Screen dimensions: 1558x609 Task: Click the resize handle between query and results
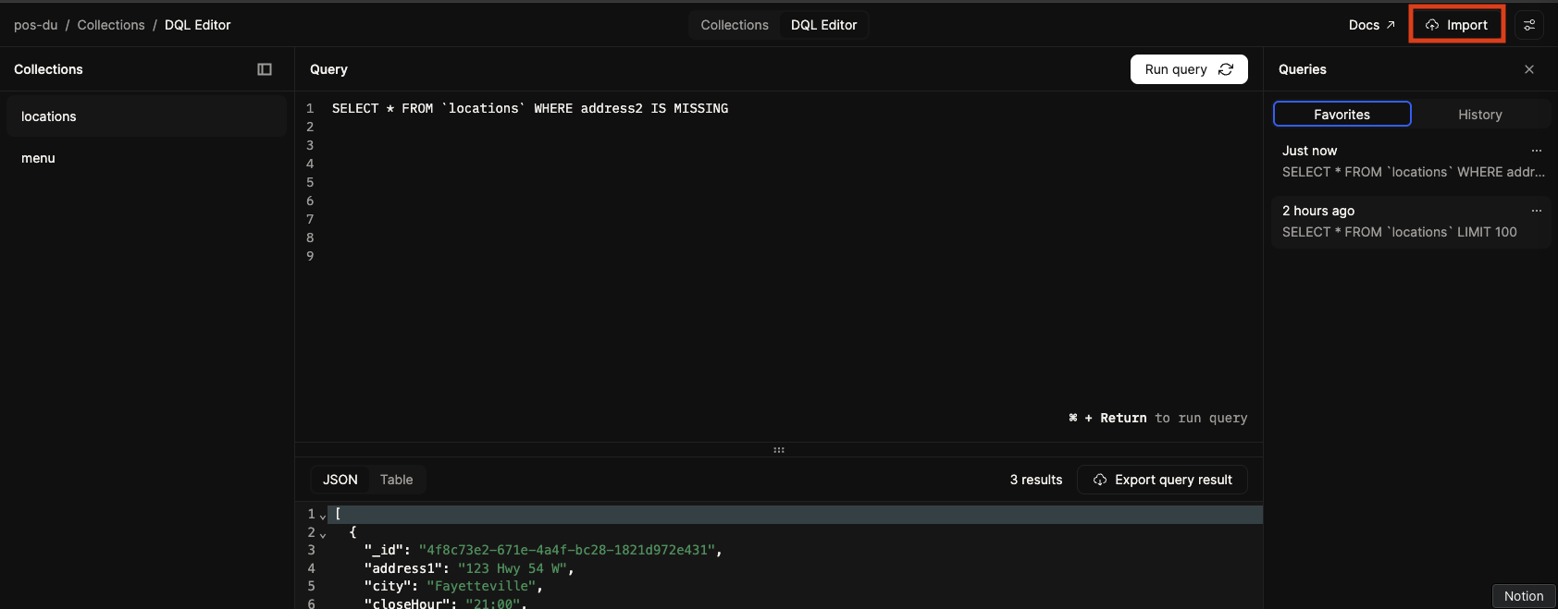(779, 450)
